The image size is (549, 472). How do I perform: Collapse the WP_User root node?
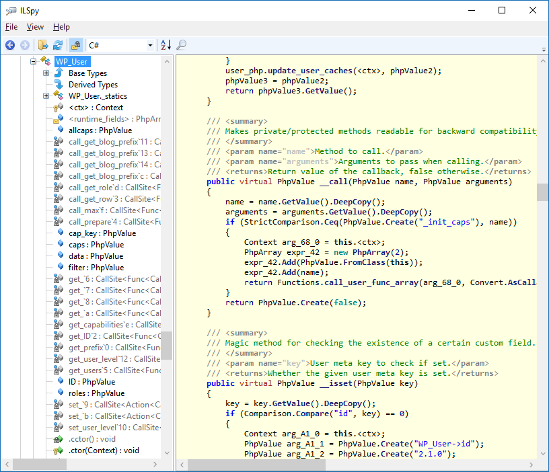coord(33,61)
